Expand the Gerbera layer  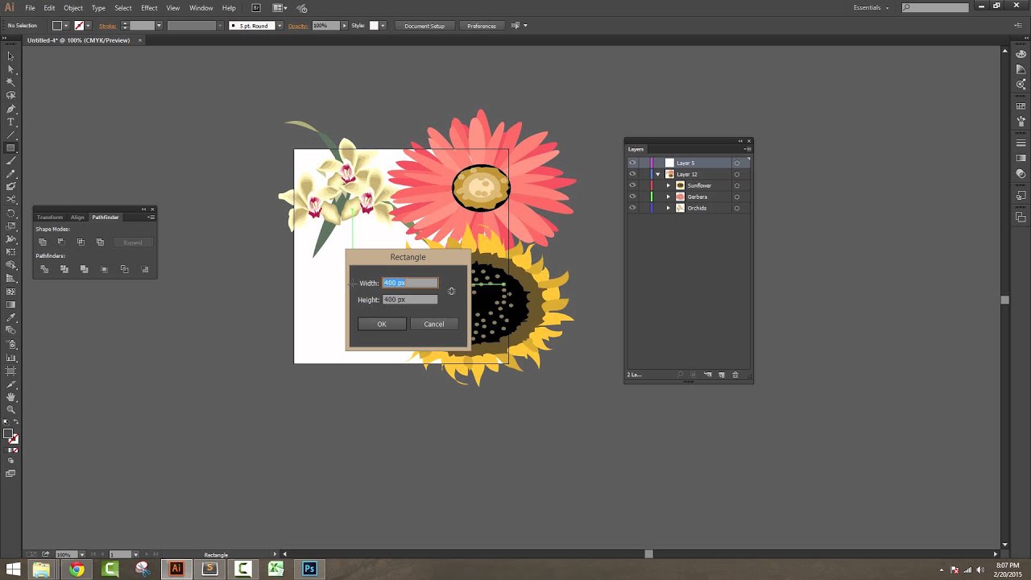(668, 197)
